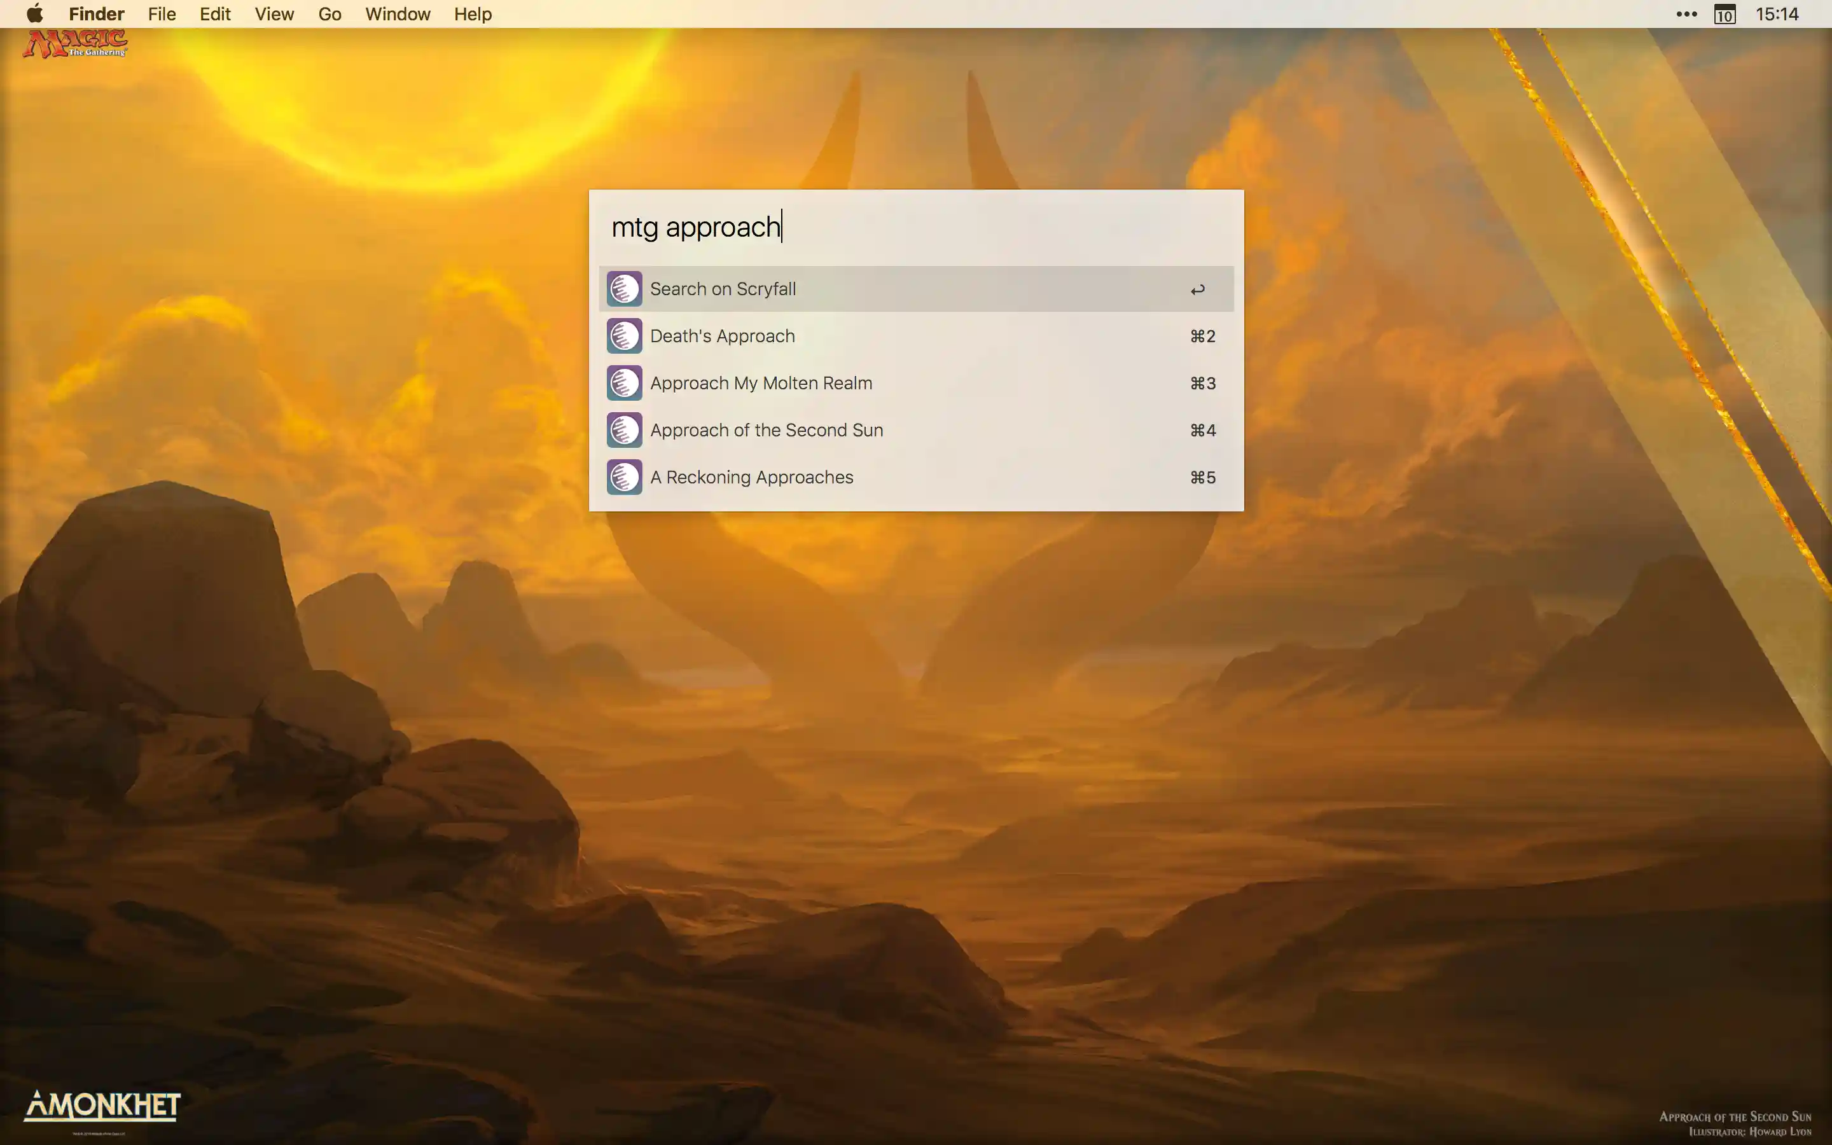Open the Go menu
Viewport: 1832px width, 1145px height.
[330, 13]
